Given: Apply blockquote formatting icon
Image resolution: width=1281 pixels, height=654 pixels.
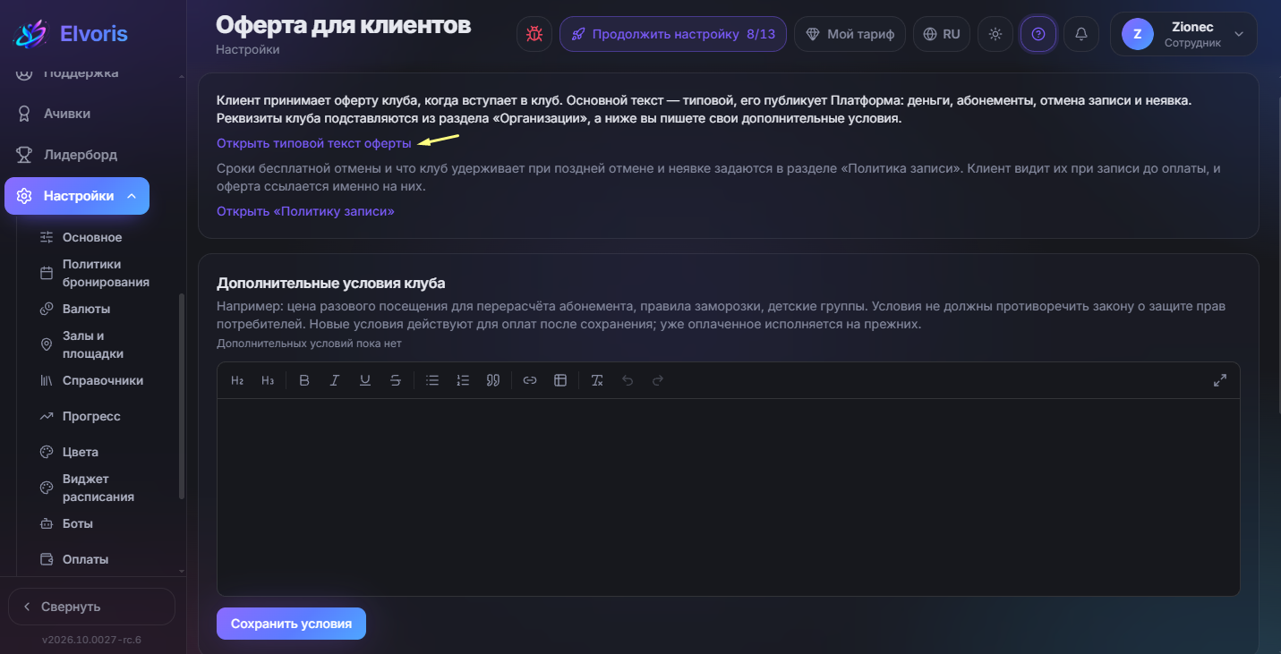Looking at the screenshot, I should point(492,380).
